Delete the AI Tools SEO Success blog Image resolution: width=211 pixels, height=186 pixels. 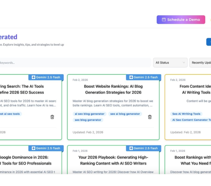click(52, 117)
